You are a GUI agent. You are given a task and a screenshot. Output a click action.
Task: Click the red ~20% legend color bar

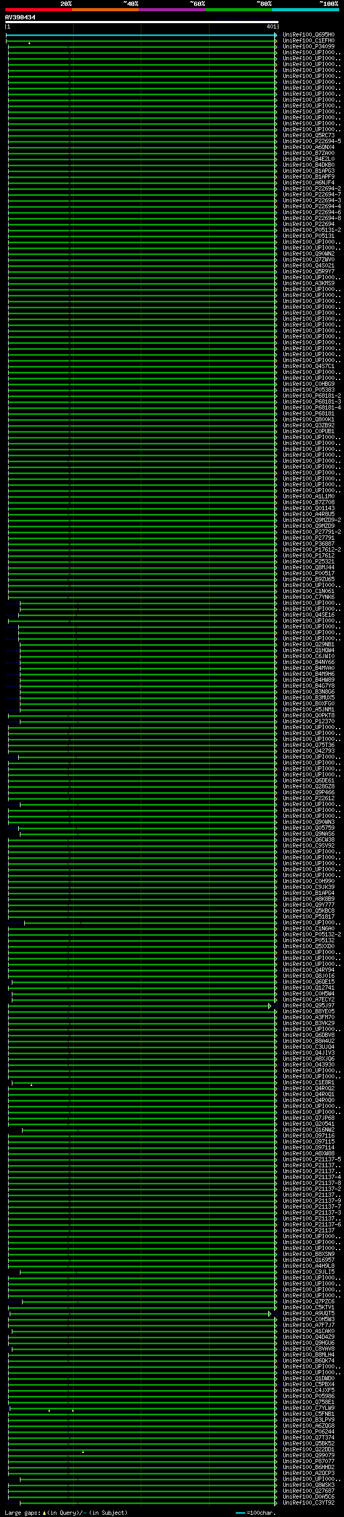(38, 10)
